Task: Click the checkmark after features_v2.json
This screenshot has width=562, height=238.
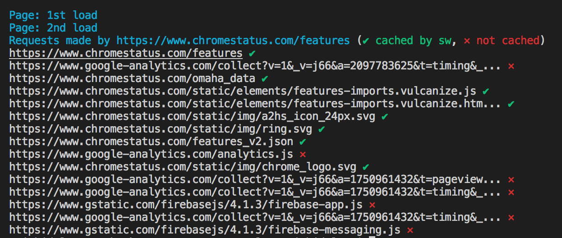Action: [303, 142]
